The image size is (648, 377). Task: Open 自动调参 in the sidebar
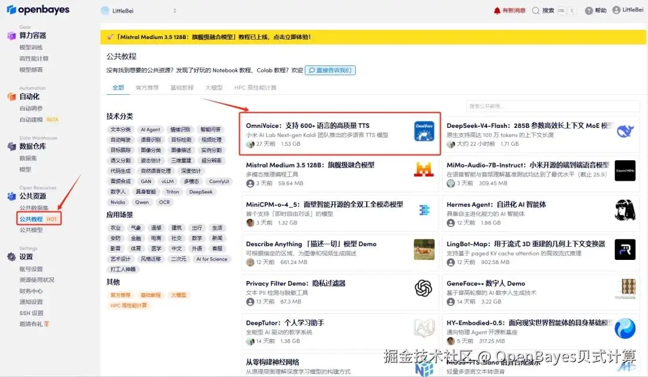31,108
